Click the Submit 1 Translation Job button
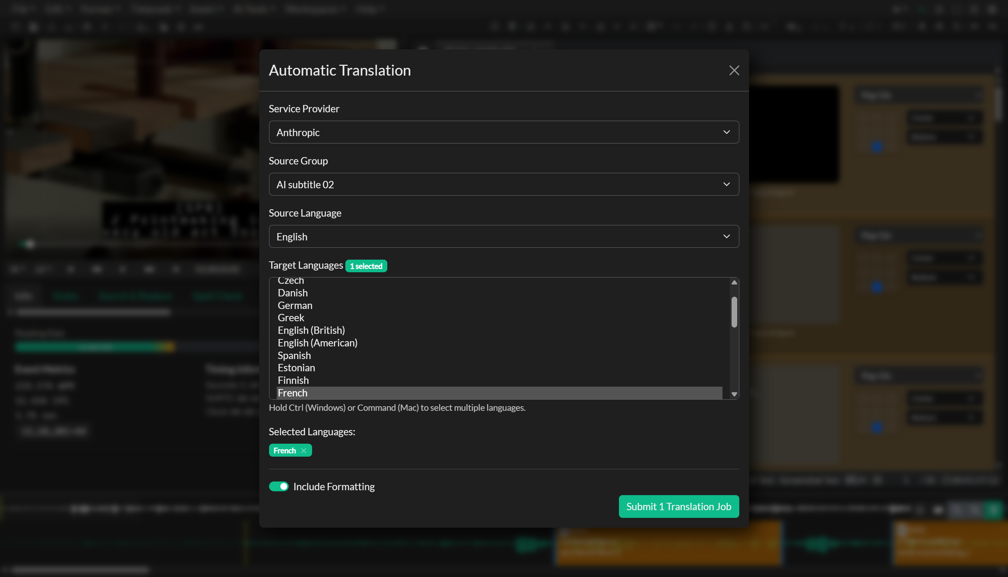 678,506
